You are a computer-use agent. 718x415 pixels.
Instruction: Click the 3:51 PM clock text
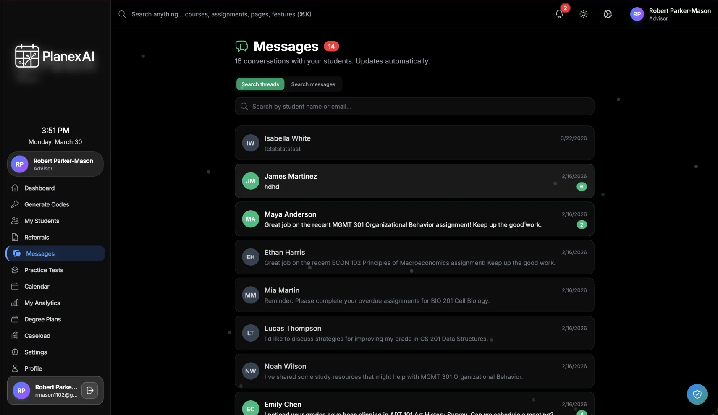click(55, 131)
